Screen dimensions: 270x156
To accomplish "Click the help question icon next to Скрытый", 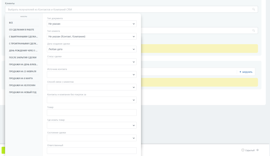I will (257, 150).
